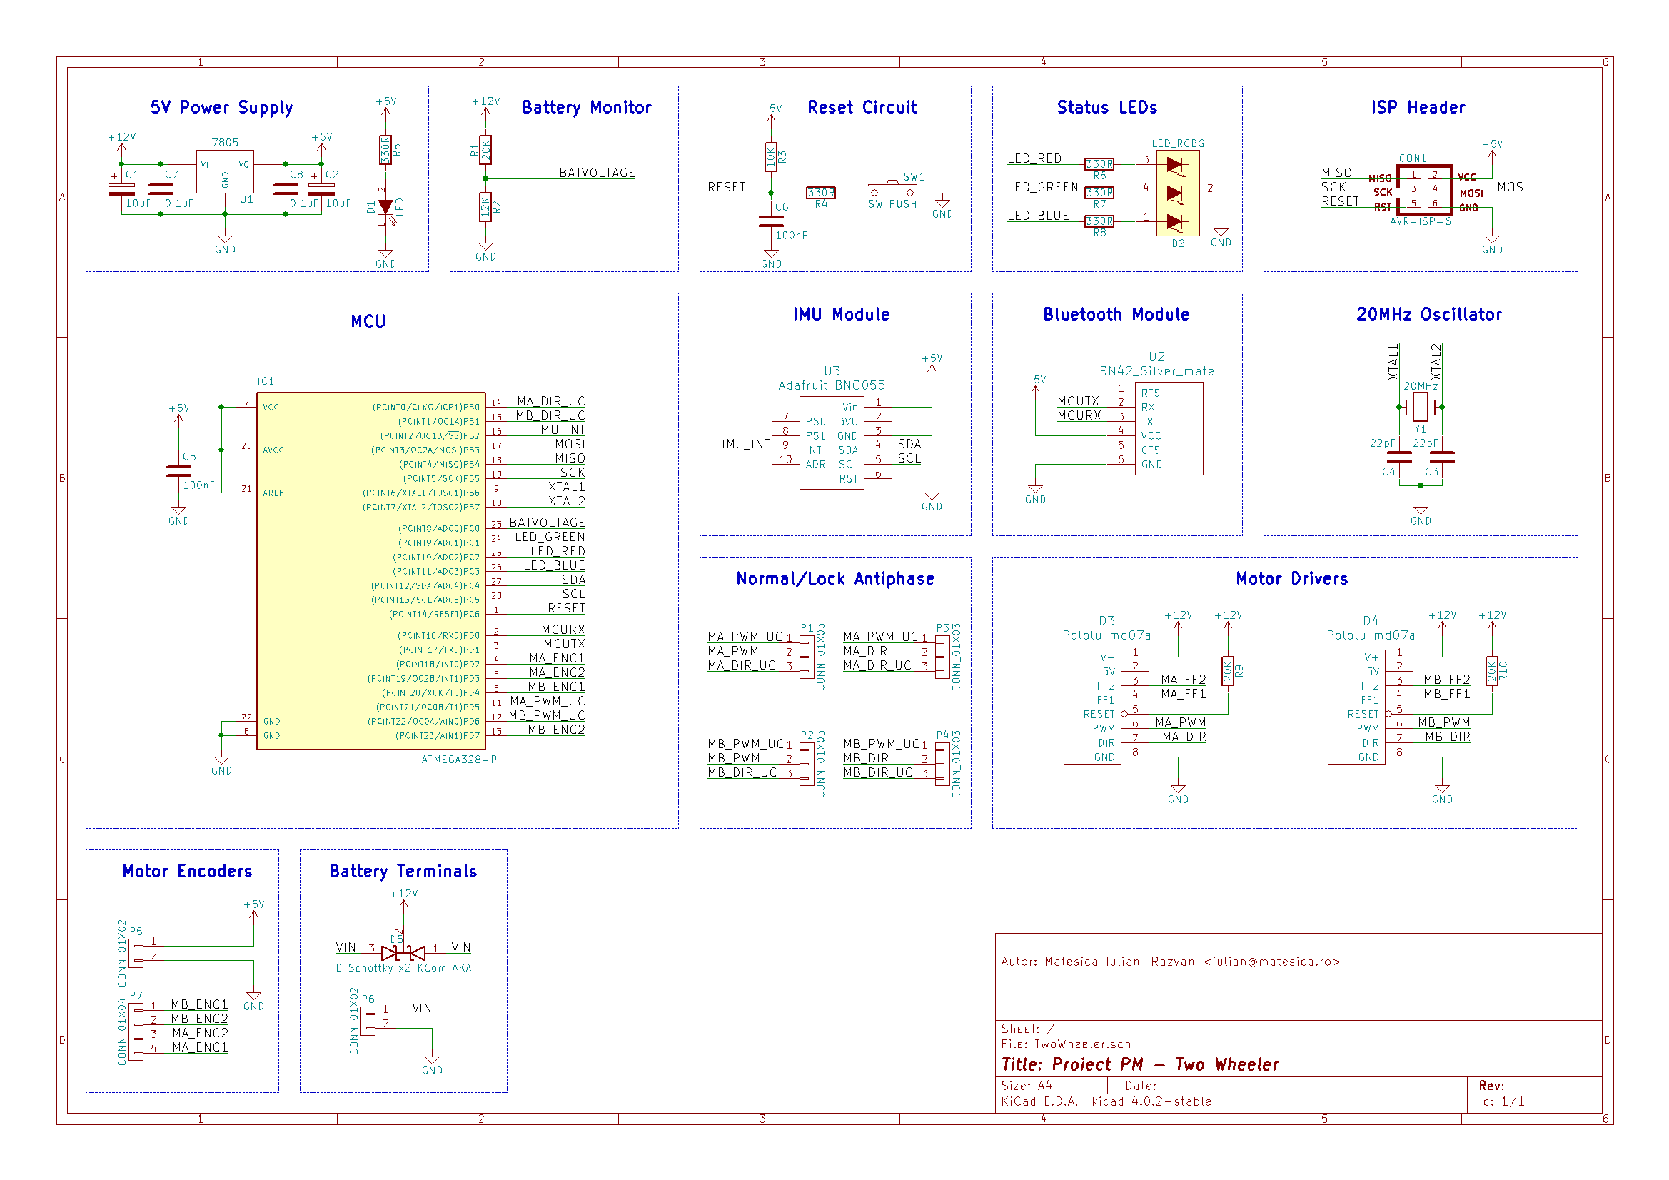Select the 330R resistor R6 for LED_RED
1669x1180 pixels.
click(x=1099, y=164)
